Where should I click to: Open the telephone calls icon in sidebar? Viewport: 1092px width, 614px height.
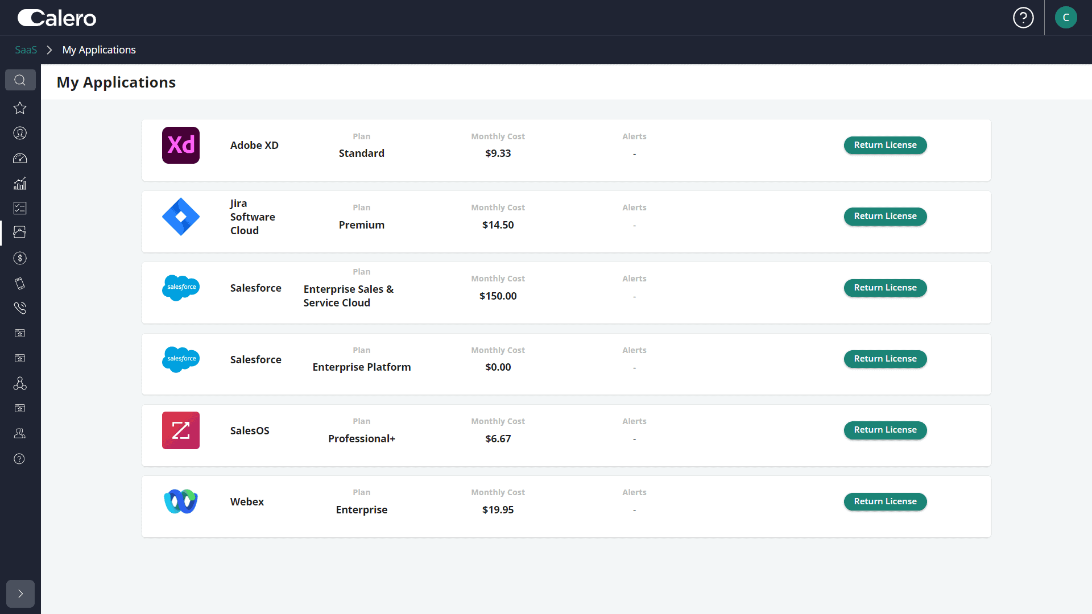(x=20, y=308)
